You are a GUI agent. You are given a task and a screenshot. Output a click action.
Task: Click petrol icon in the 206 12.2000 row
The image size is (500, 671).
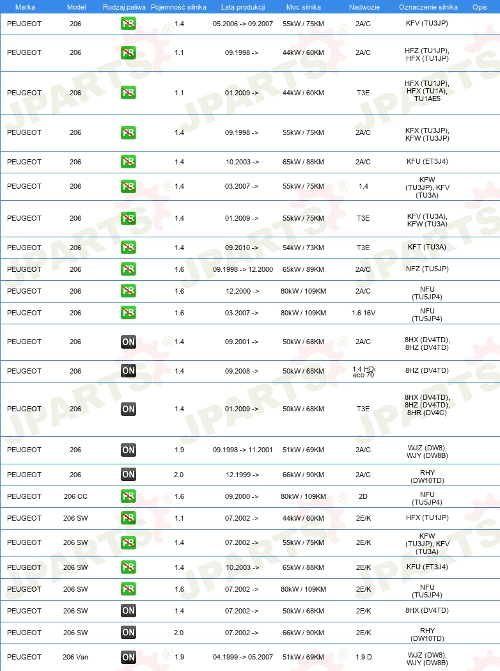pos(129,291)
